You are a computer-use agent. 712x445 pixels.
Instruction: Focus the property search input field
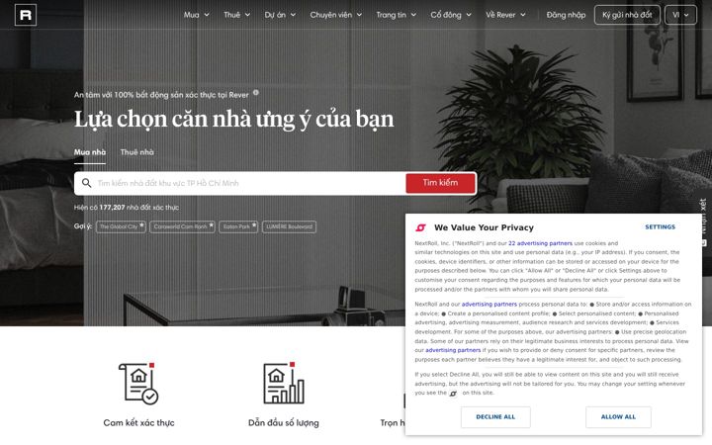click(250, 183)
